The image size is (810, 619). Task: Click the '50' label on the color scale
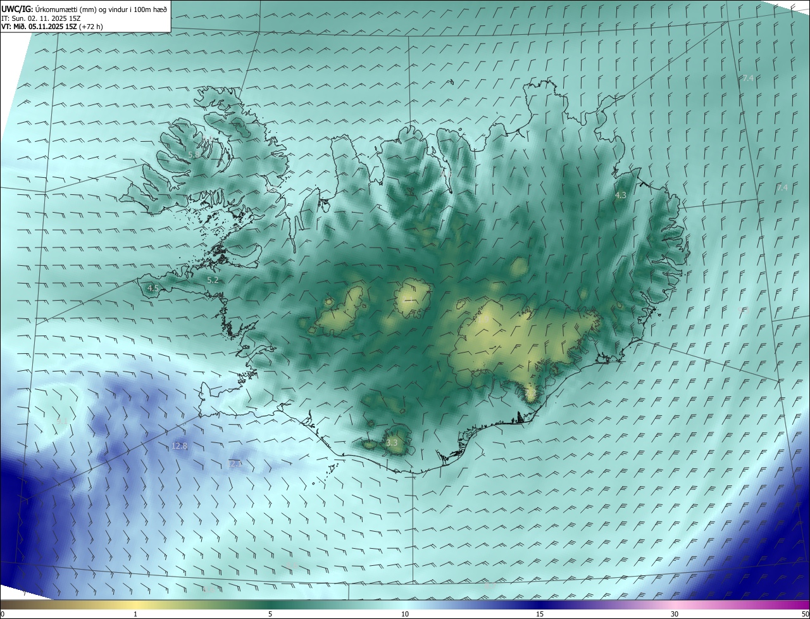tap(805, 615)
